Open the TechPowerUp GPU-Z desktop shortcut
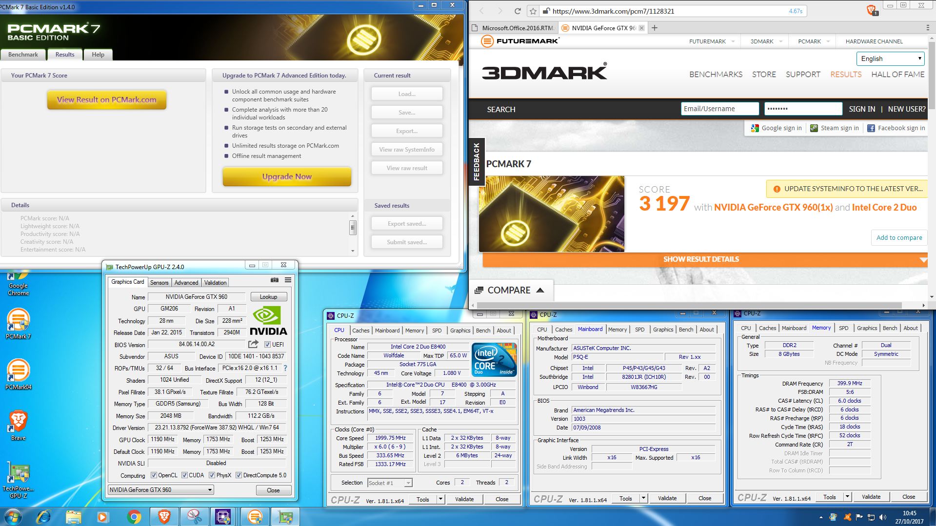Viewport: 936px width, 526px height. [x=18, y=480]
